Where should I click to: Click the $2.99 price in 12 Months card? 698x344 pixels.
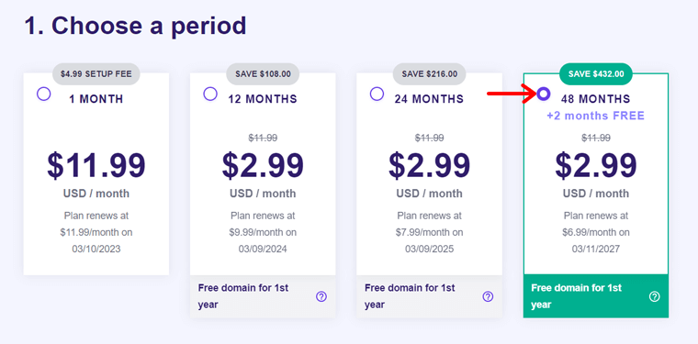click(263, 165)
